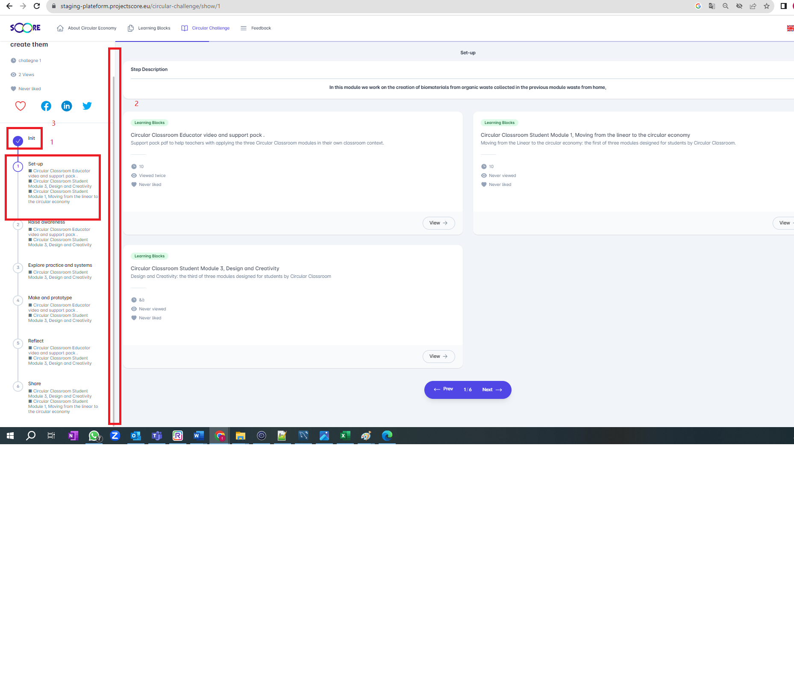Viewport: 794px width, 699px height.
Task: Share challenge on Twitter
Action: click(87, 106)
